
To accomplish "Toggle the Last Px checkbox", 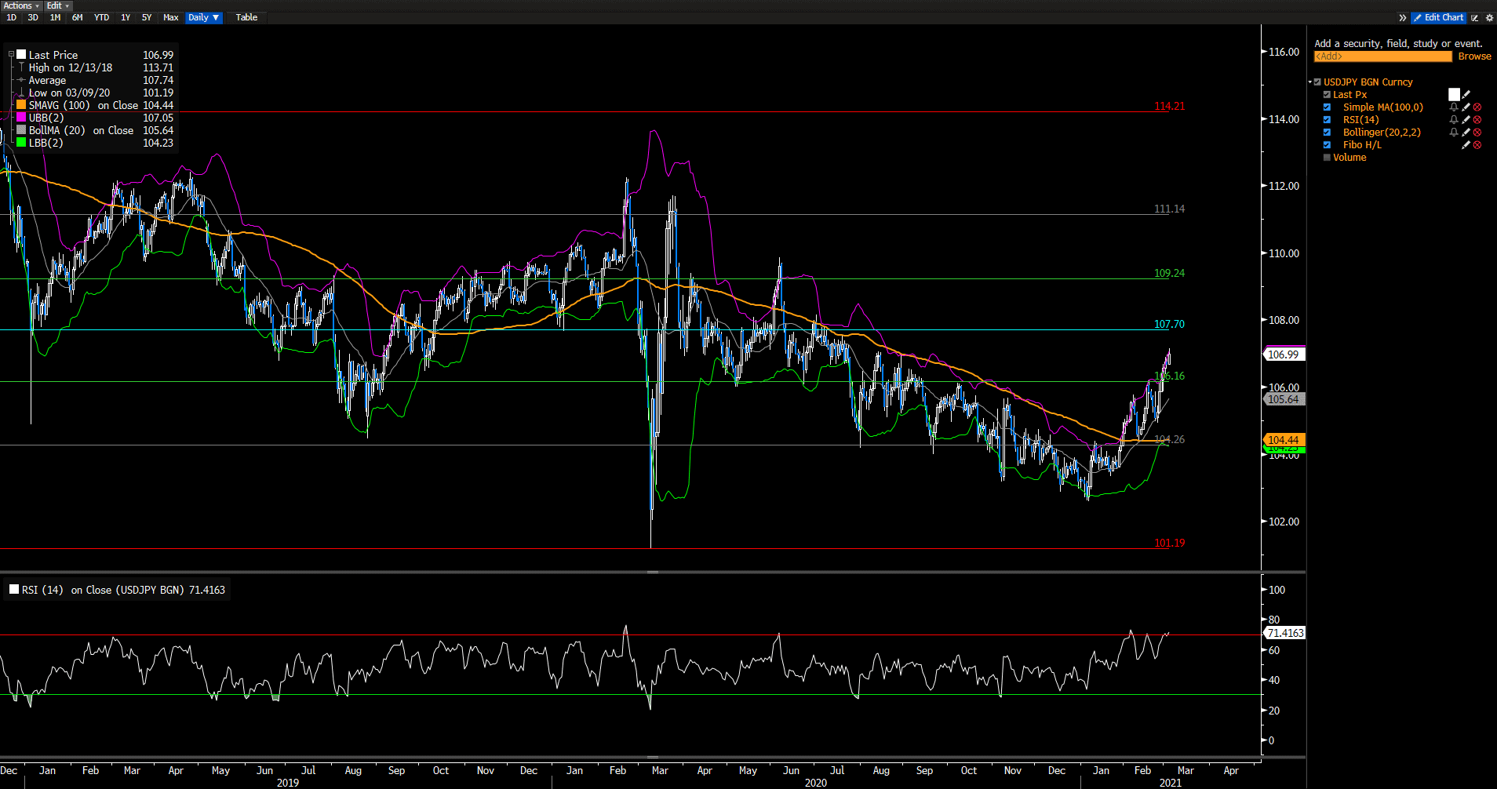I will 1327,94.
